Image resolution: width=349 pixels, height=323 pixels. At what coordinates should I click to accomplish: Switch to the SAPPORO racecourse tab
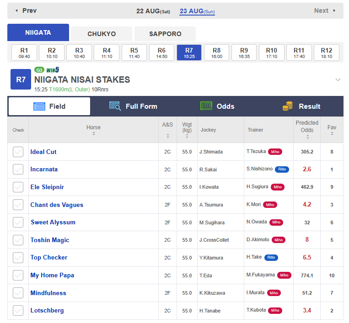[165, 34]
